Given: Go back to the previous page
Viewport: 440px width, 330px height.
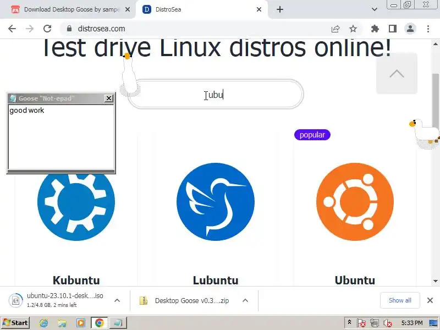Looking at the screenshot, I should (x=12, y=29).
